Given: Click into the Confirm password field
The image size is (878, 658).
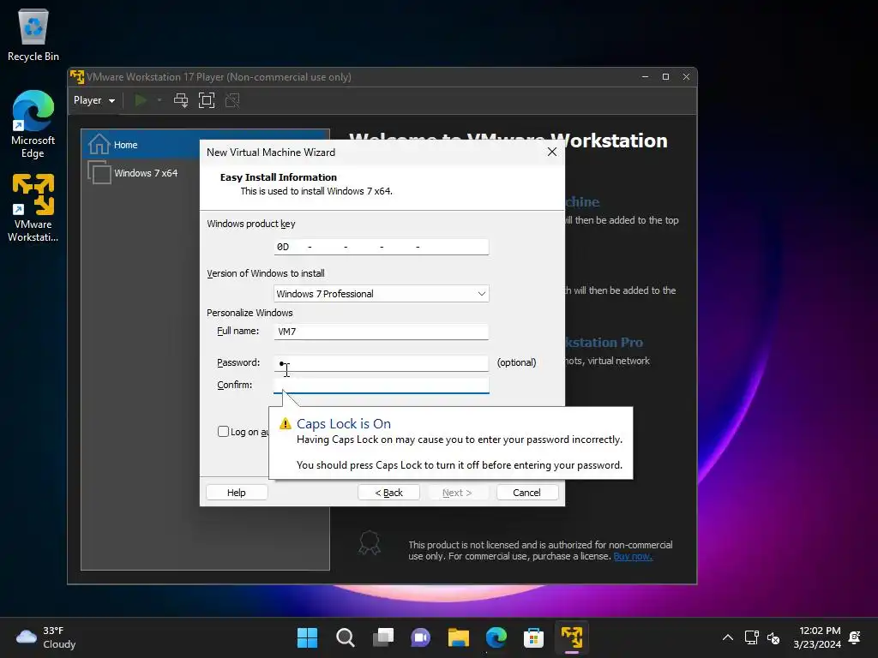Looking at the screenshot, I should (382, 386).
